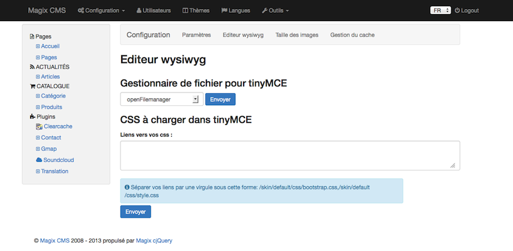Click Envoyer below the CSS notice
The height and width of the screenshot is (251, 513).
(135, 212)
